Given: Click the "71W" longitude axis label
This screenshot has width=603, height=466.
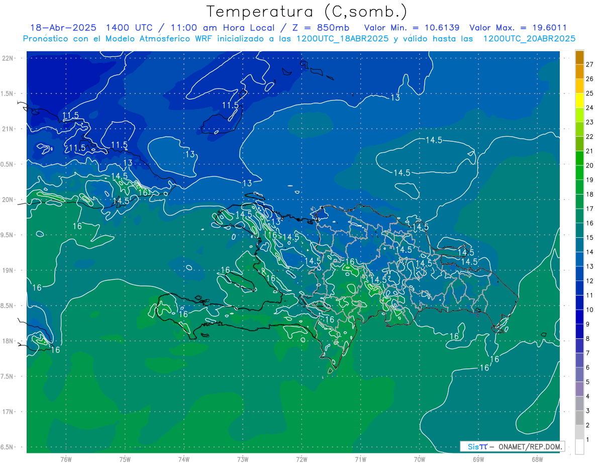Looking at the screenshot, I should [x=360, y=459].
